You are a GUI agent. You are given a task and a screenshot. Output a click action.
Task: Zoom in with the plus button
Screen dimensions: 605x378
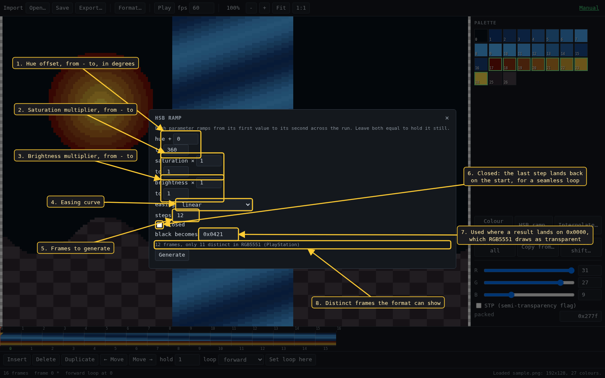(264, 8)
